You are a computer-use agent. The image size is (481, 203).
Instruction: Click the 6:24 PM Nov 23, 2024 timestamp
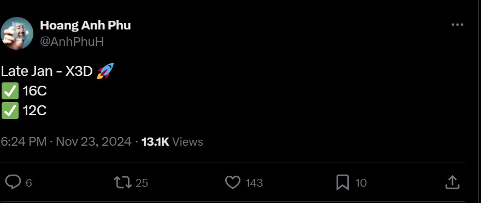point(66,142)
